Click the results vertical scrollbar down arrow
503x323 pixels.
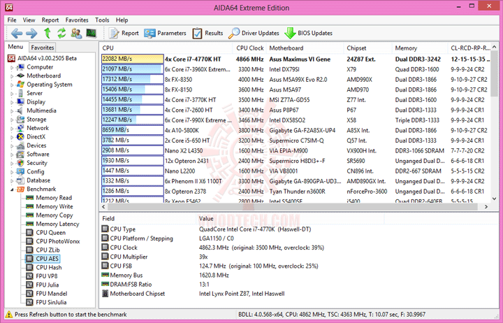[x=495, y=199]
